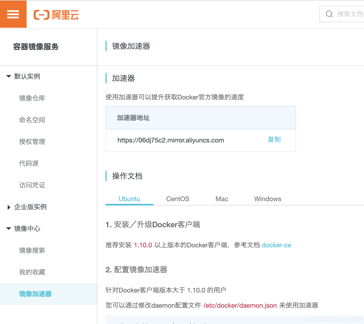Viewport: 364px width, 324px height.
Task: Open the orange hamburger menu
Action: tap(13, 14)
